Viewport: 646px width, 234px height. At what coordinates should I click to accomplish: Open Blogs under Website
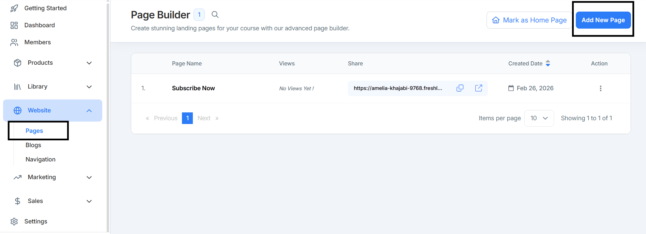(x=33, y=145)
